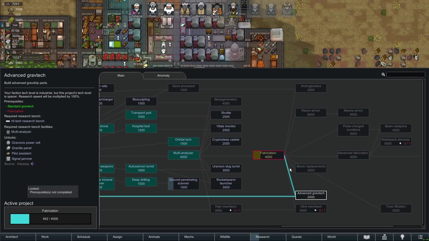Screen dimensions: 429x241
Task: Select colonist Vulture portrait
Action: pyautogui.click(x=271, y=9)
